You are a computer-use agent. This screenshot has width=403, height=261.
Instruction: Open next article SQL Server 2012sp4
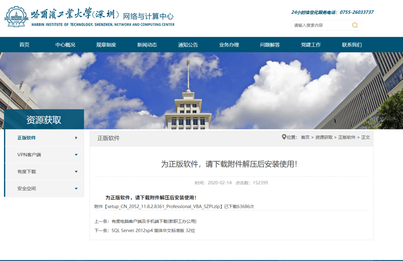(x=153, y=230)
